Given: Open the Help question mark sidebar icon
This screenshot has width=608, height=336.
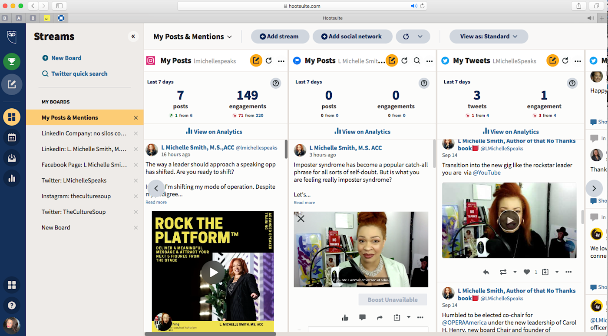Looking at the screenshot, I should click(12, 305).
